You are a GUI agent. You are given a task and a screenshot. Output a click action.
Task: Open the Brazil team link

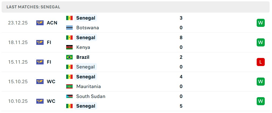(x=83, y=57)
